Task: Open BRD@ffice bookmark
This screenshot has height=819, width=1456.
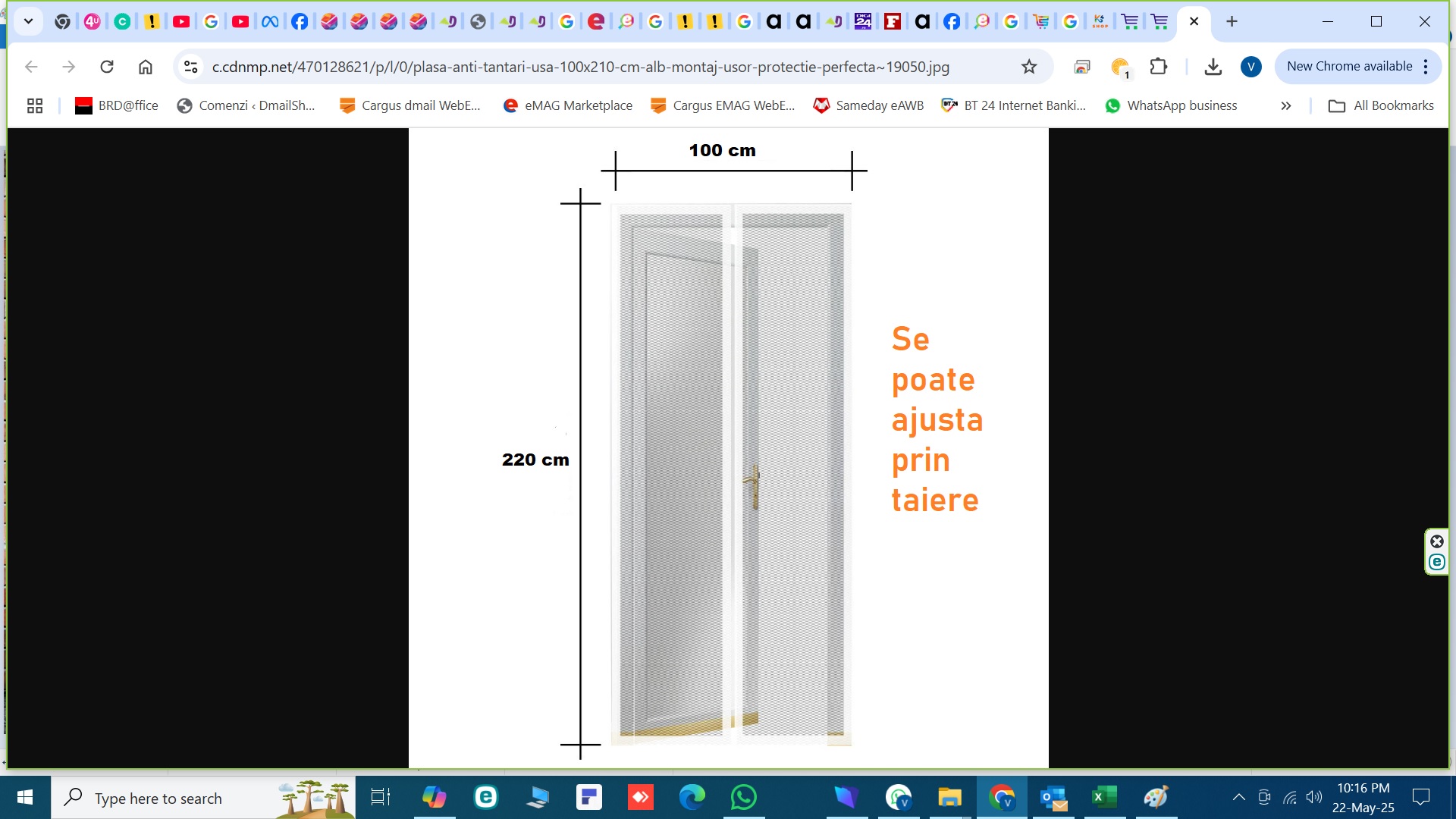Action: coord(117,106)
